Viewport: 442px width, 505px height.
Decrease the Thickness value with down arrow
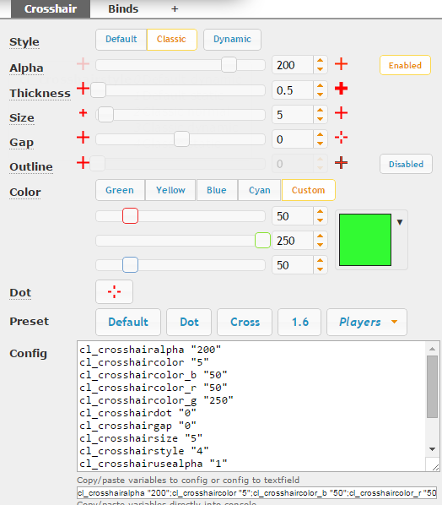pos(320,95)
